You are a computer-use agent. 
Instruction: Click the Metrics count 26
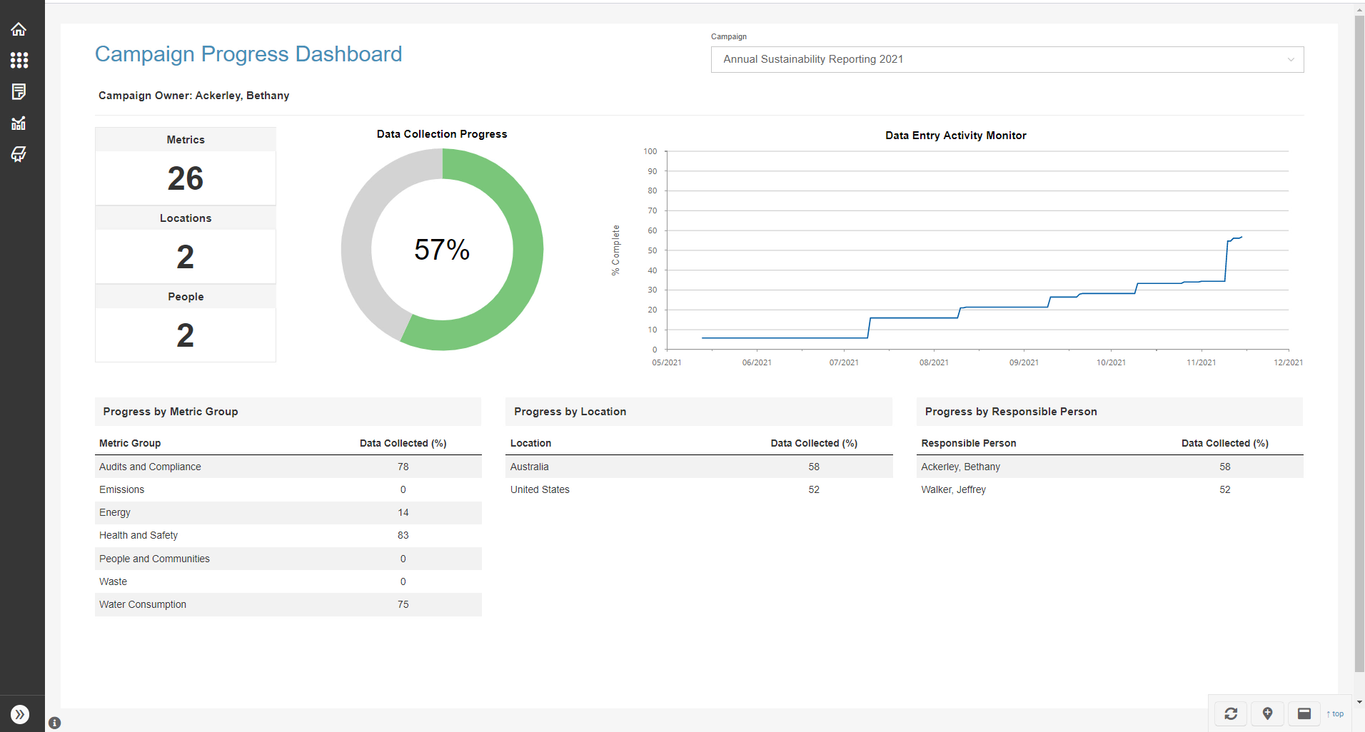[x=186, y=178]
